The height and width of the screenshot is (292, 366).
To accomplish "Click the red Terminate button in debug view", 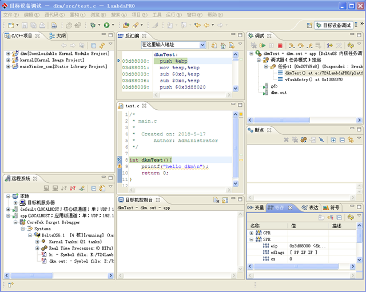I will pyautogui.click(x=280, y=45).
